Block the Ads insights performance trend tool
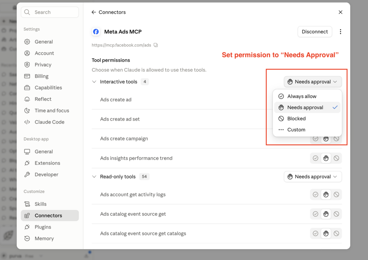The height and width of the screenshot is (260, 368). (x=336, y=158)
